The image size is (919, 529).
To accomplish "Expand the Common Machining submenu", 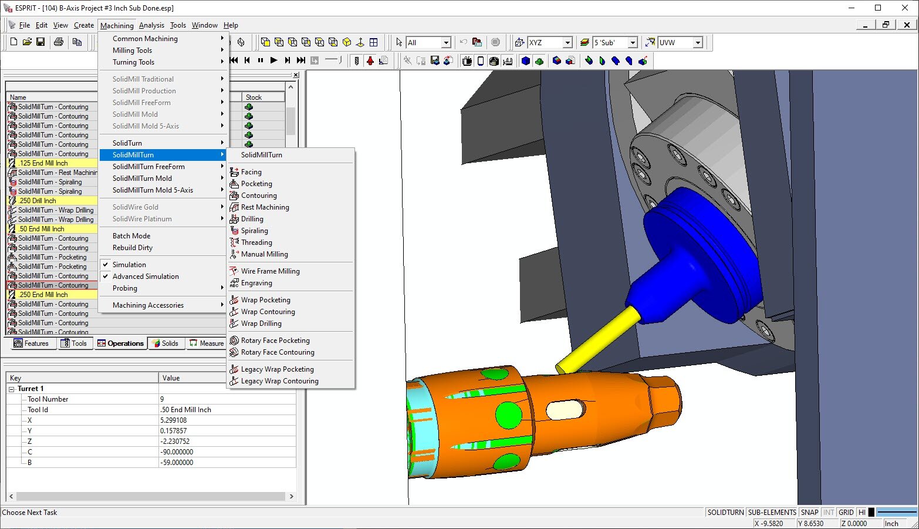I will (x=163, y=39).
